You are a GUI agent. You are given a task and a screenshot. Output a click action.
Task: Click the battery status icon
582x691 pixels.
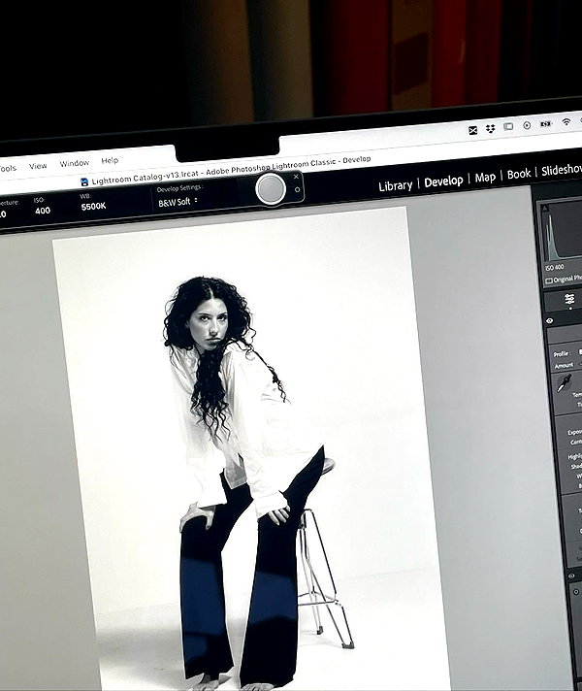coord(546,124)
